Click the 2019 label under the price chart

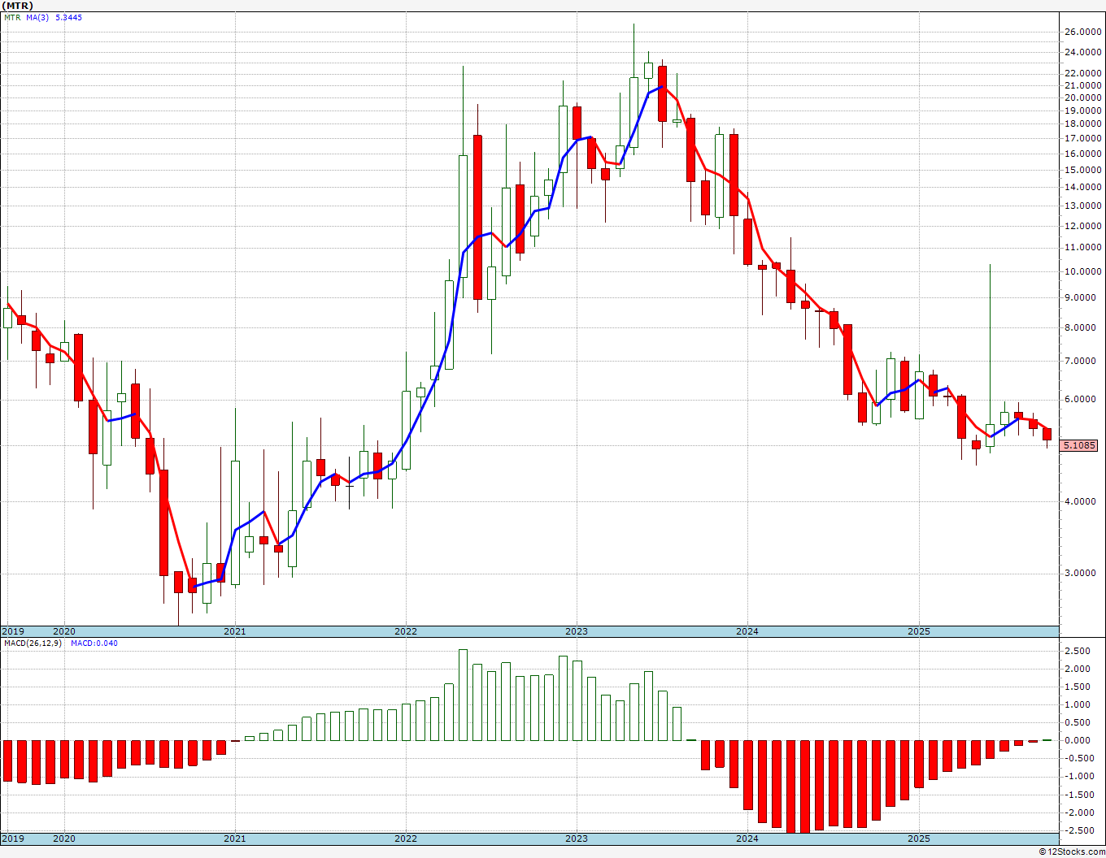(x=12, y=631)
